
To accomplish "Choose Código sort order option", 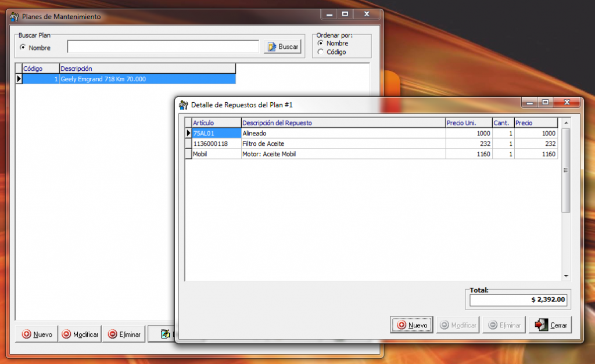I will (320, 52).
